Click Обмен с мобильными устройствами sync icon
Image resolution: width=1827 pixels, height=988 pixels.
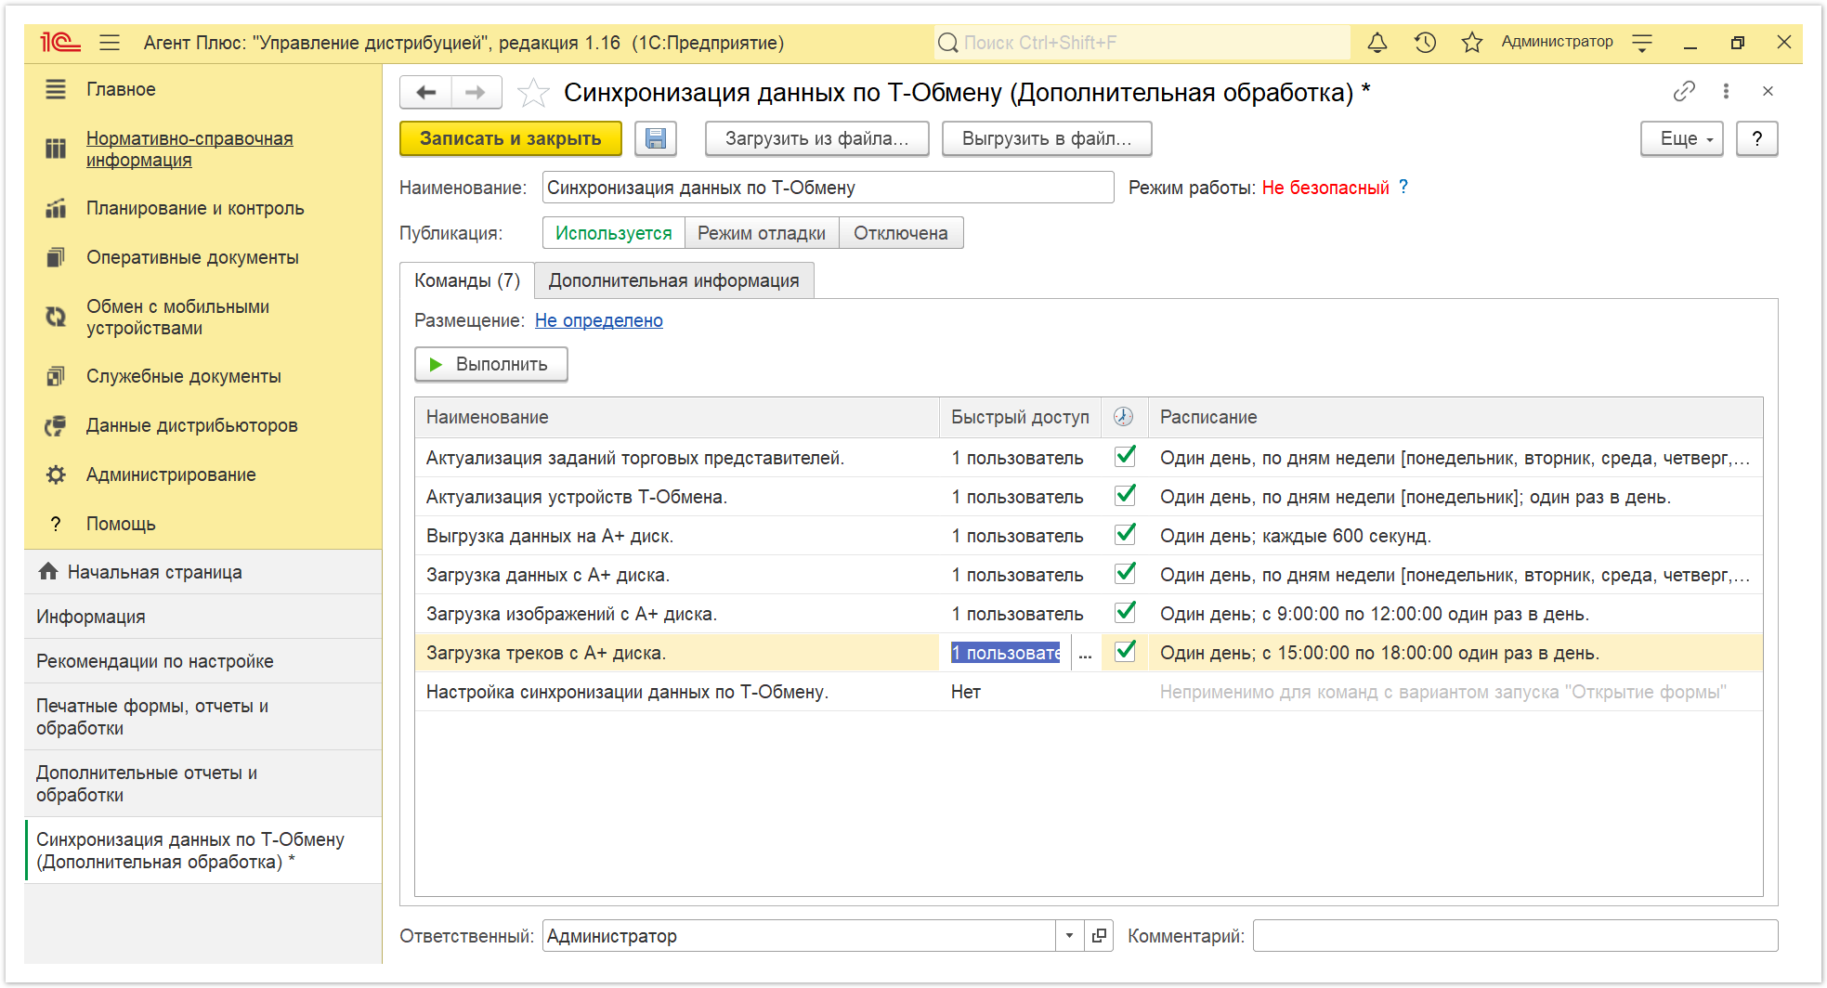(56, 317)
